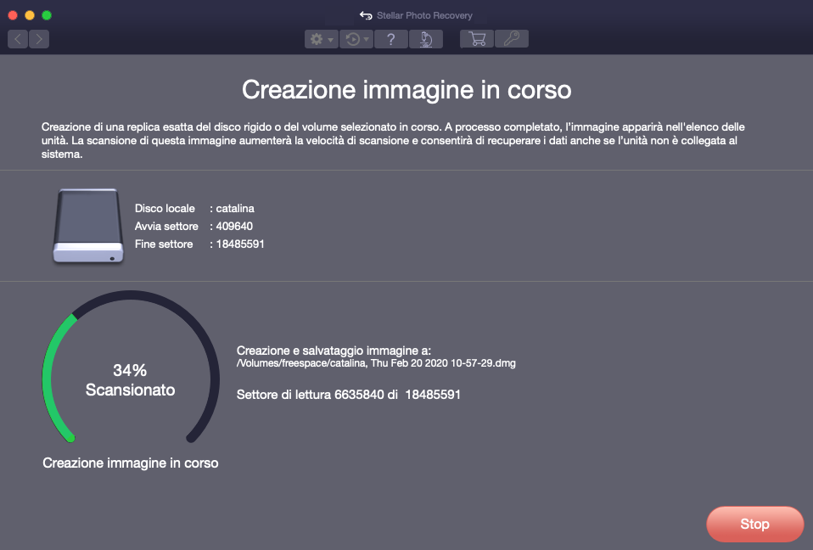Click the .dmg output file path text
This screenshot has width=813, height=550.
click(376, 363)
